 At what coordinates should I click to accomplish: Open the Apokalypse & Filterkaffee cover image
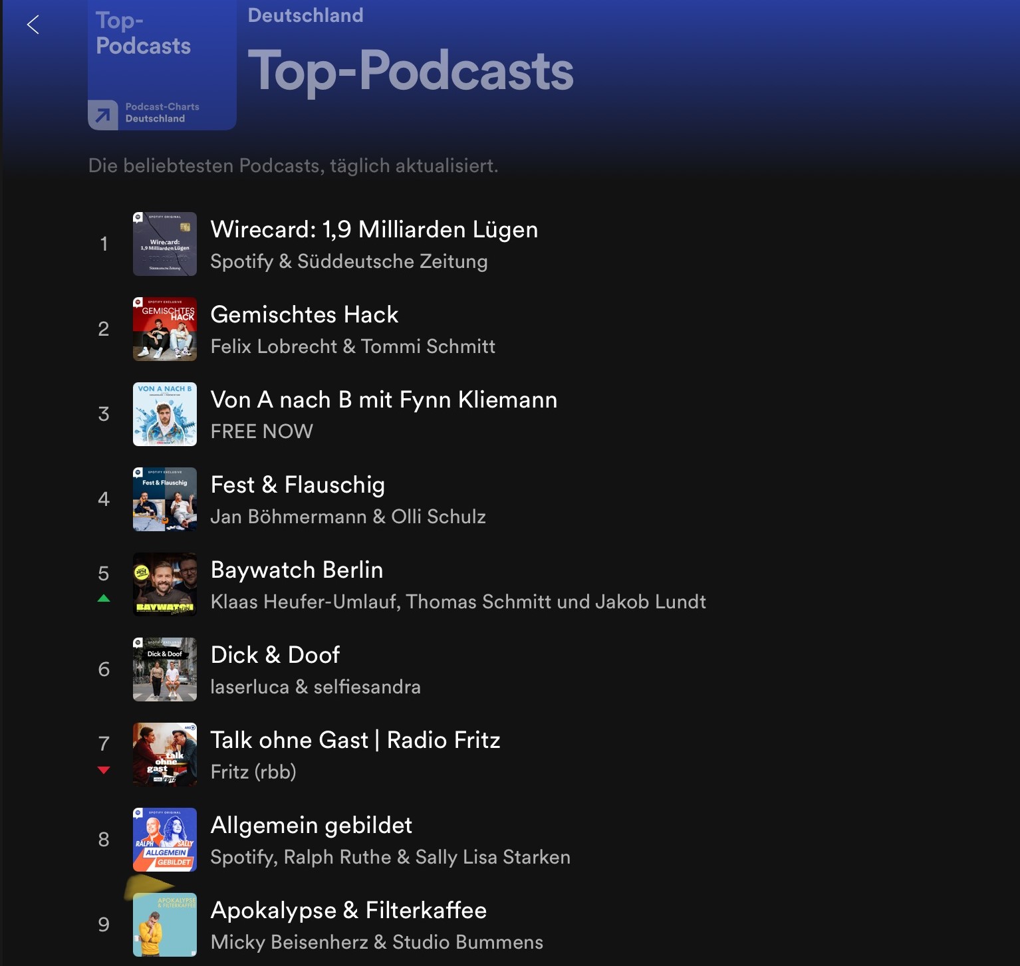[164, 925]
